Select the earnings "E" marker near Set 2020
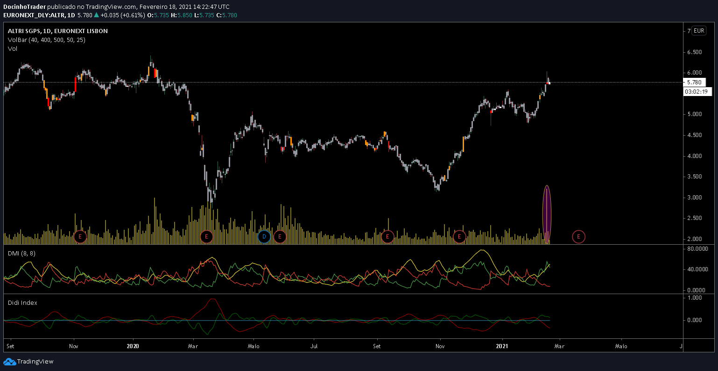 [x=387, y=237]
